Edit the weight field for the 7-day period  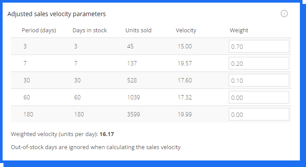[x=259, y=63]
